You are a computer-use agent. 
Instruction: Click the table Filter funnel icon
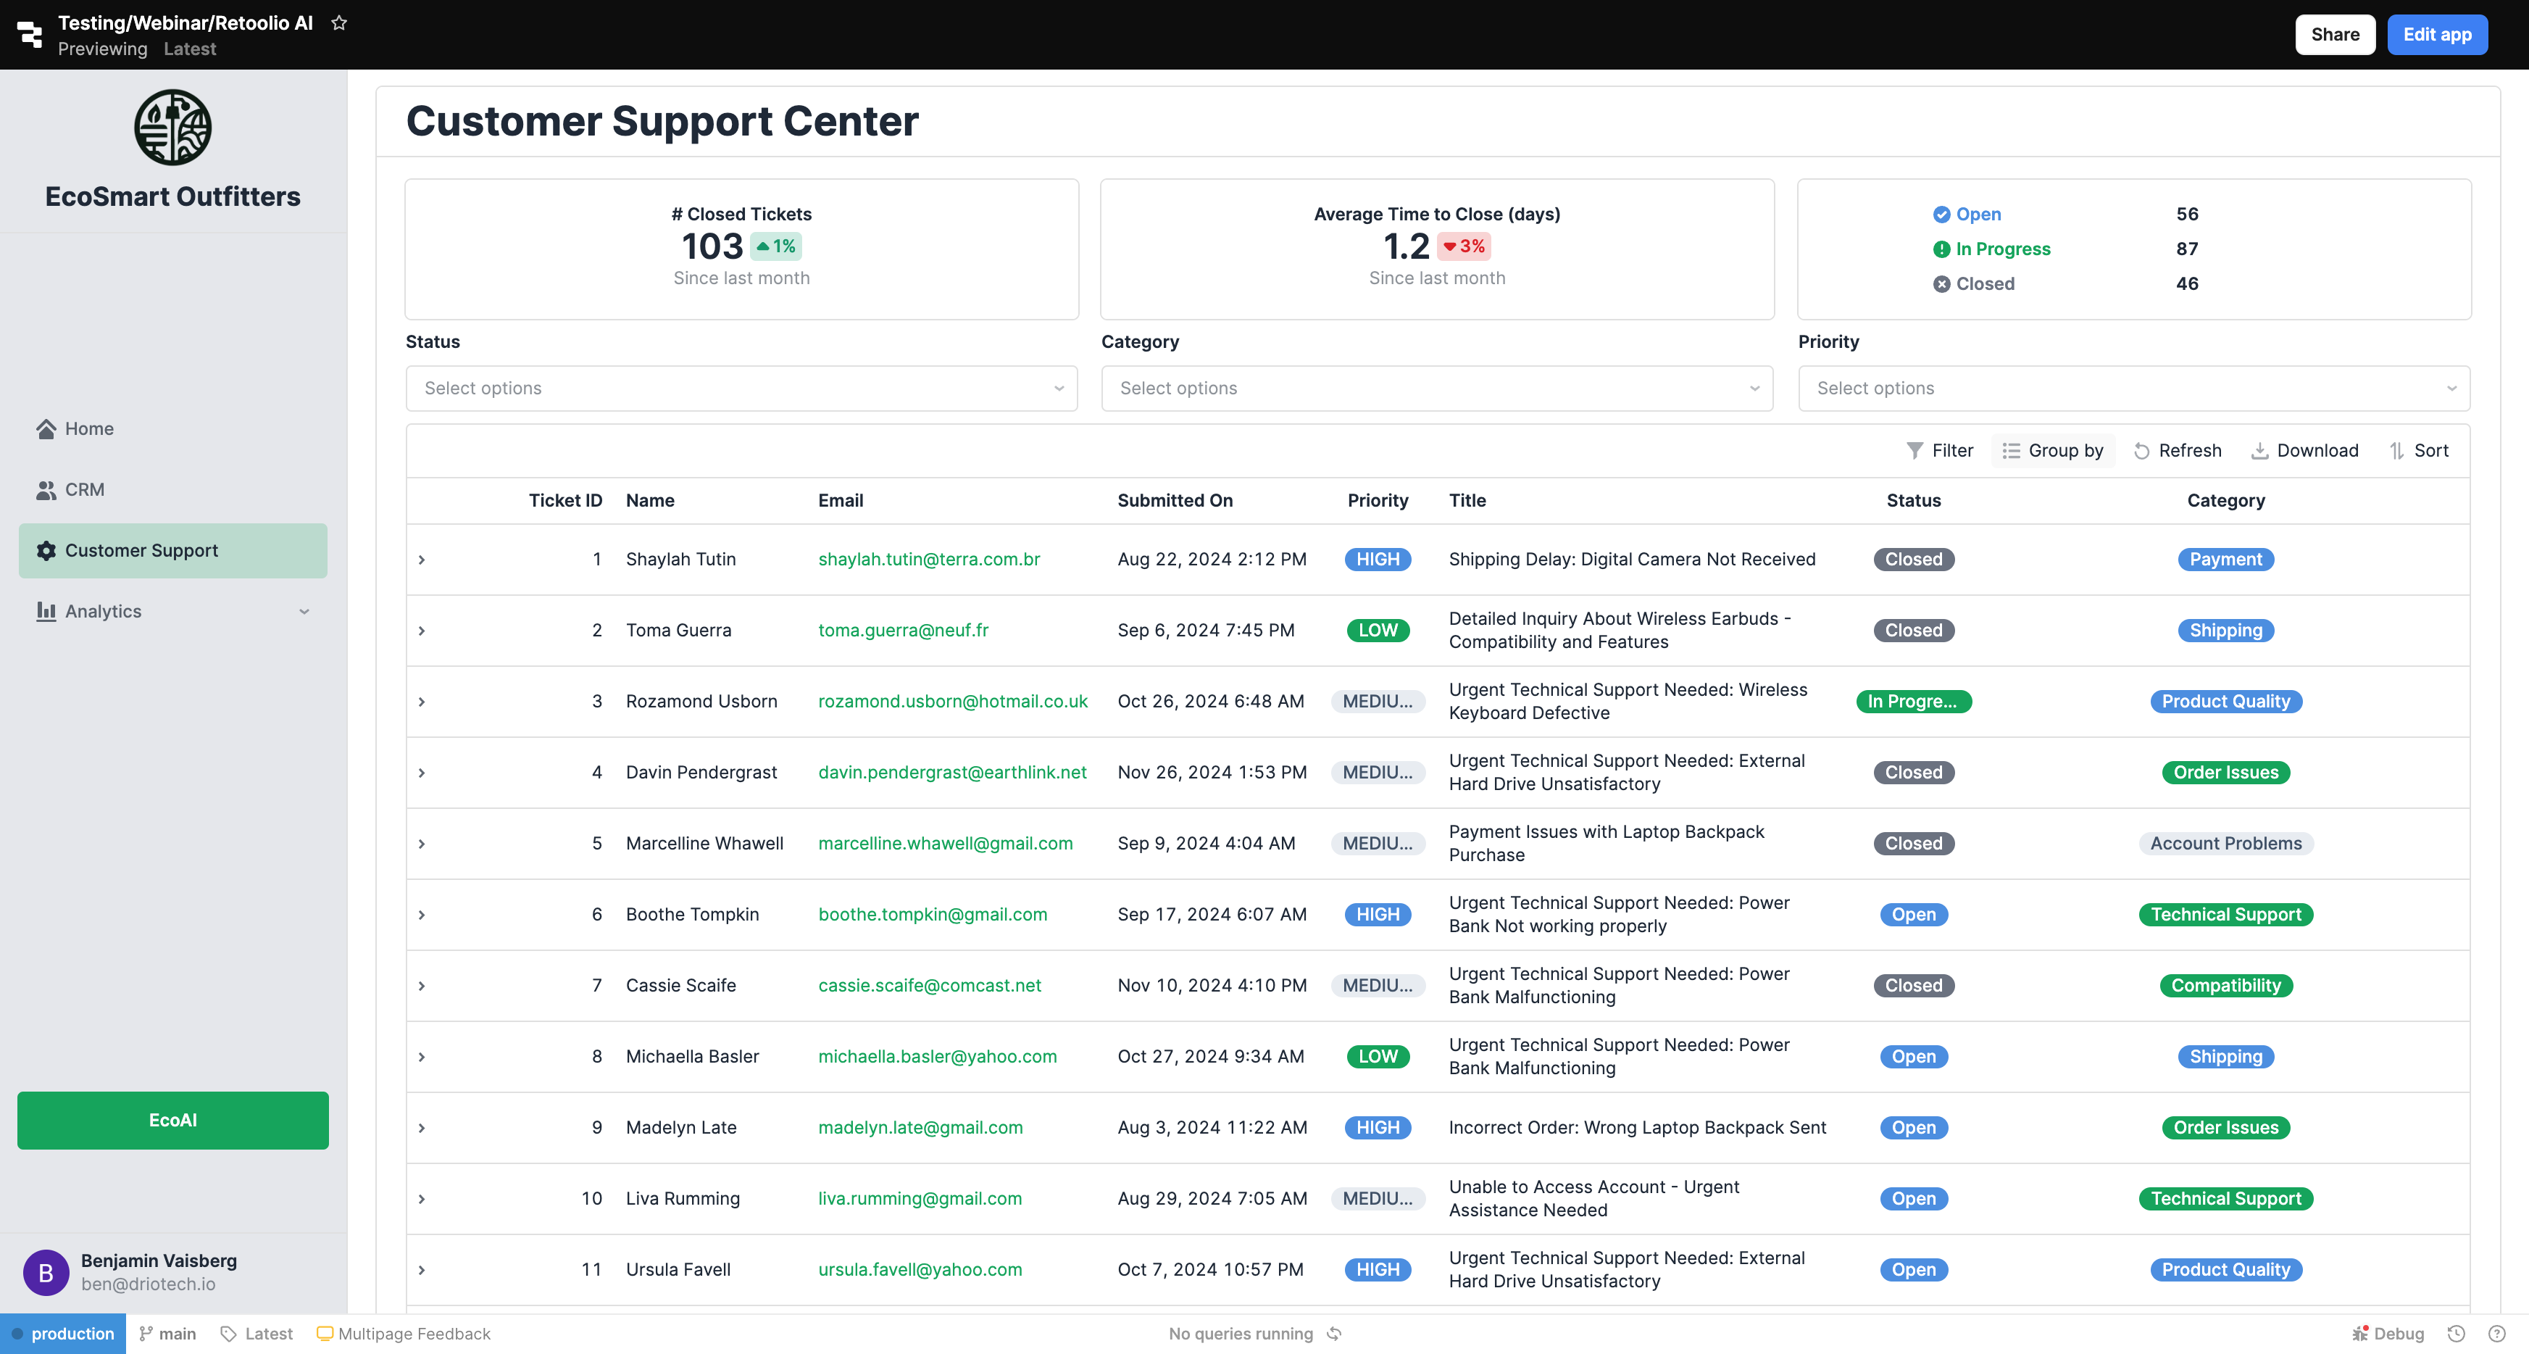(x=1915, y=451)
